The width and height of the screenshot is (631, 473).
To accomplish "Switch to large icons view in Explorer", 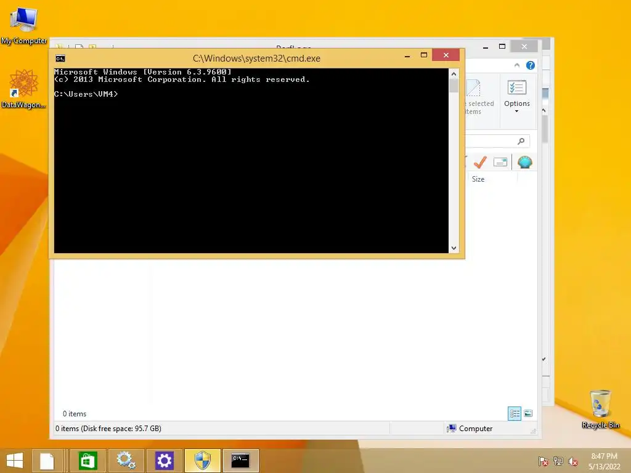I will (528, 413).
